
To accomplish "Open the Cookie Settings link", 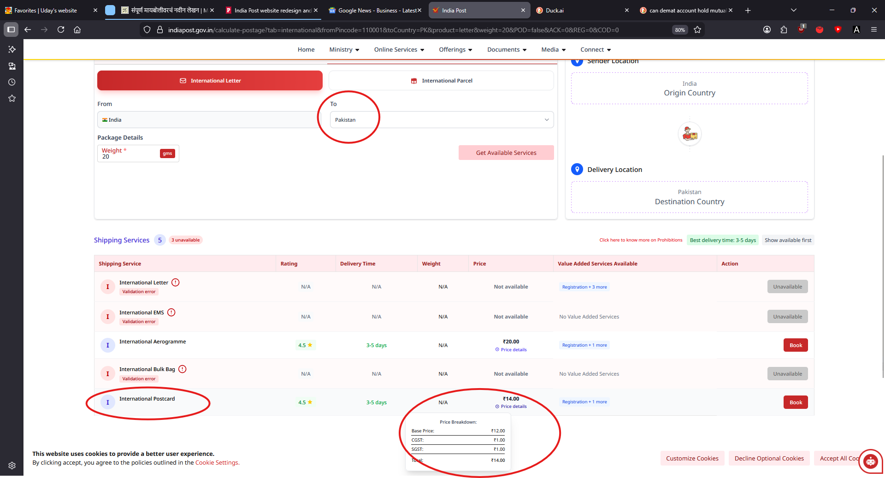I will [217, 463].
